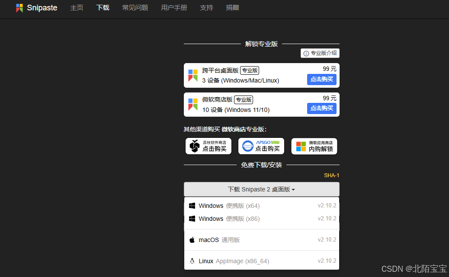Open the SHA-1 link

[x=332, y=175]
